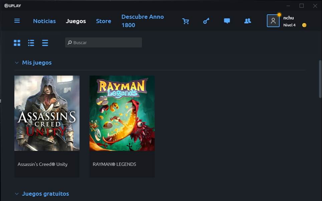
Task: Click the Assassin's Creed® Unity title text
Action: [x=42, y=164]
